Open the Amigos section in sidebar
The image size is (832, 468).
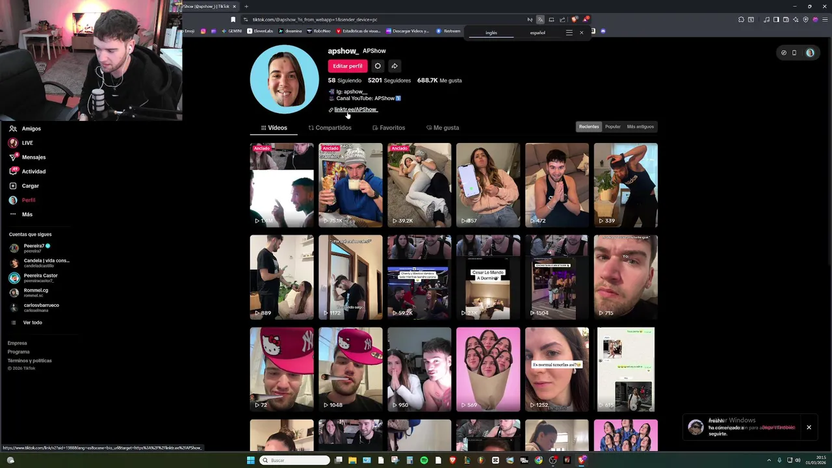(x=25, y=129)
